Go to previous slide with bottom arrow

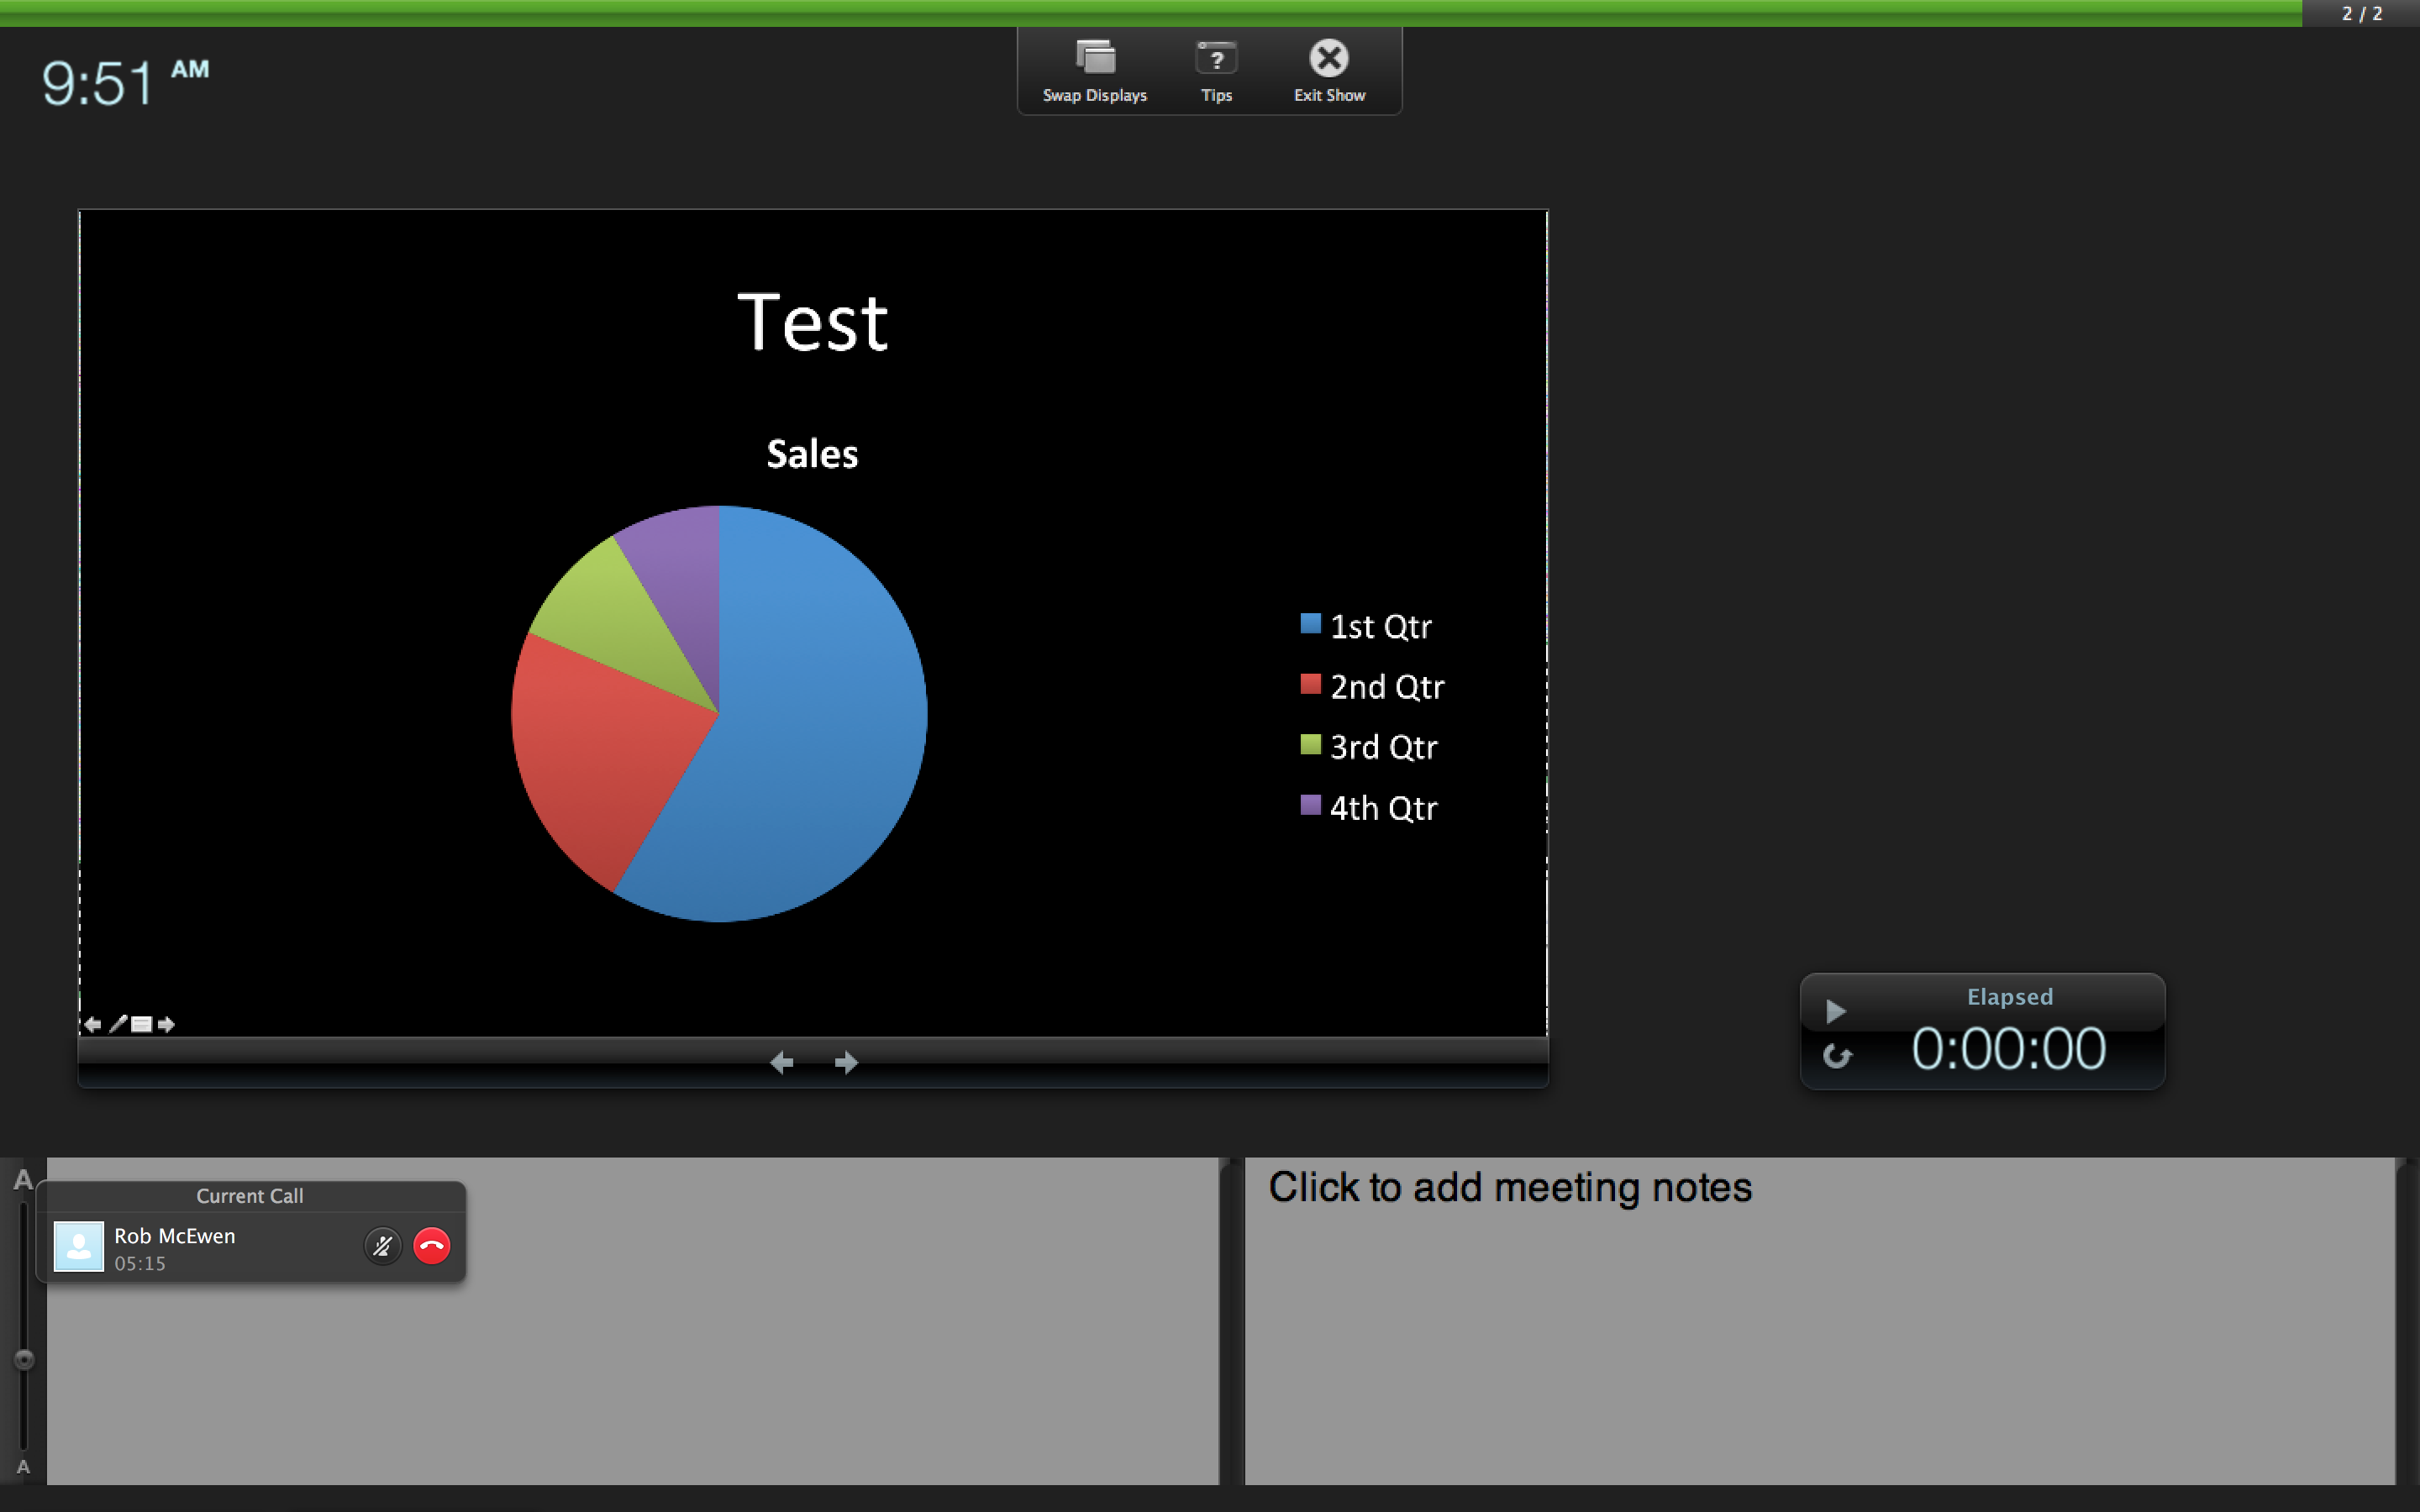[x=782, y=1062]
